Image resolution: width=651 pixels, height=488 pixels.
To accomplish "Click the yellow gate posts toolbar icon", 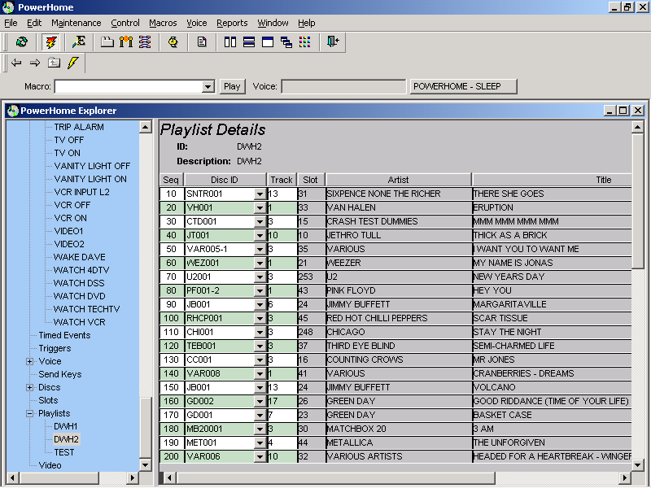I will click(126, 42).
